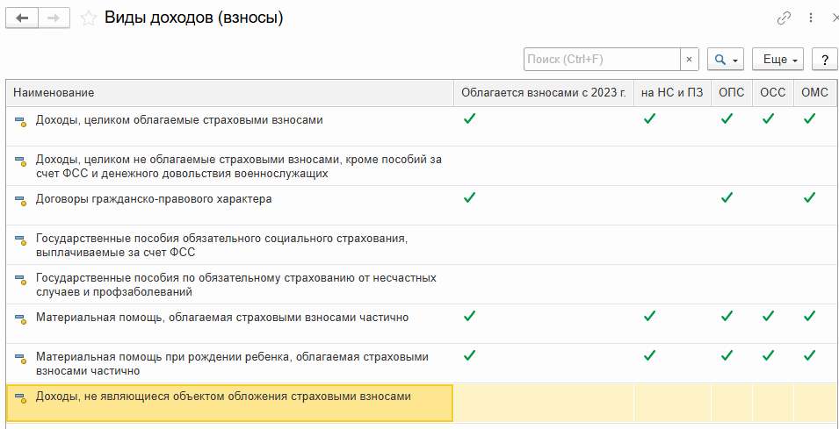Click ОМС checkmark for 'Договоры гражданско-правового характера'
Image resolution: width=839 pixels, height=429 pixels.
click(x=809, y=197)
